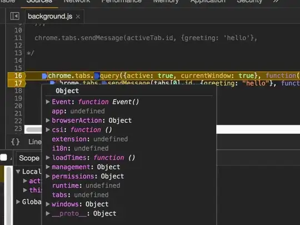
Task: Switch to the Memory panel tab
Action: tap(166, 2)
